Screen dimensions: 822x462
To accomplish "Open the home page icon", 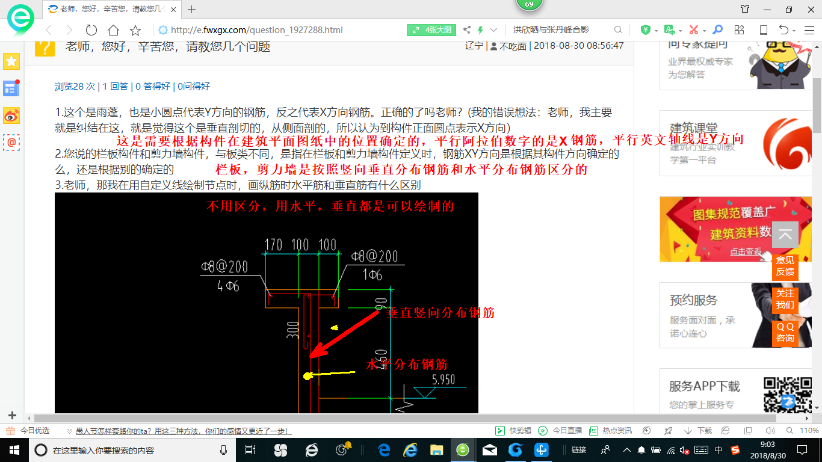I will coord(113,30).
